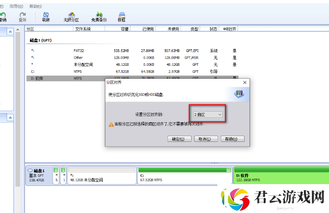Select the small EFI partition block

(x=56, y=175)
